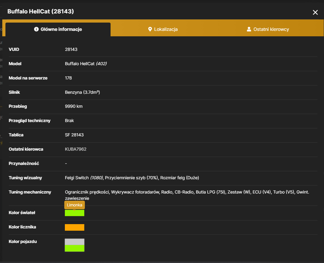Click the Butla LPG (75l) entry
The width and height of the screenshot is (324, 263).
pyautogui.click(x=210, y=192)
